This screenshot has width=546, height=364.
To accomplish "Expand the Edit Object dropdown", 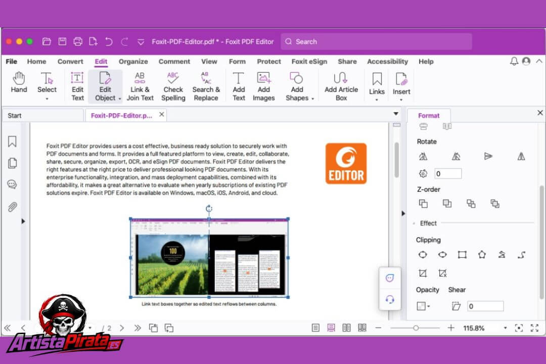I will pyautogui.click(x=120, y=99).
